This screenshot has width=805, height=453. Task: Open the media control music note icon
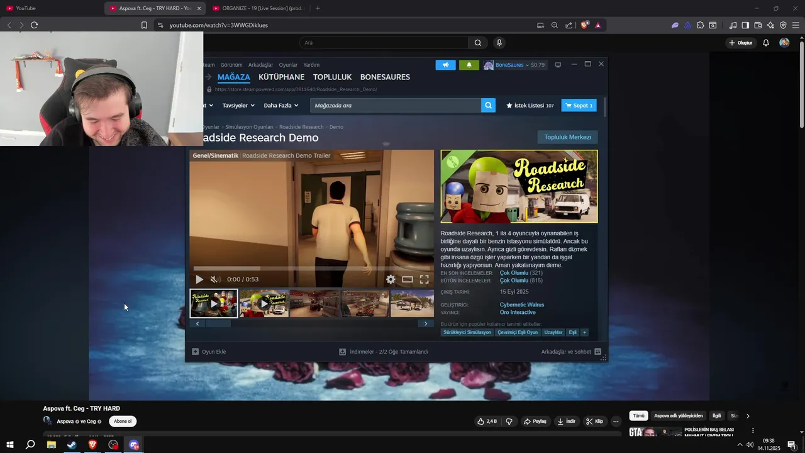pos(733,25)
